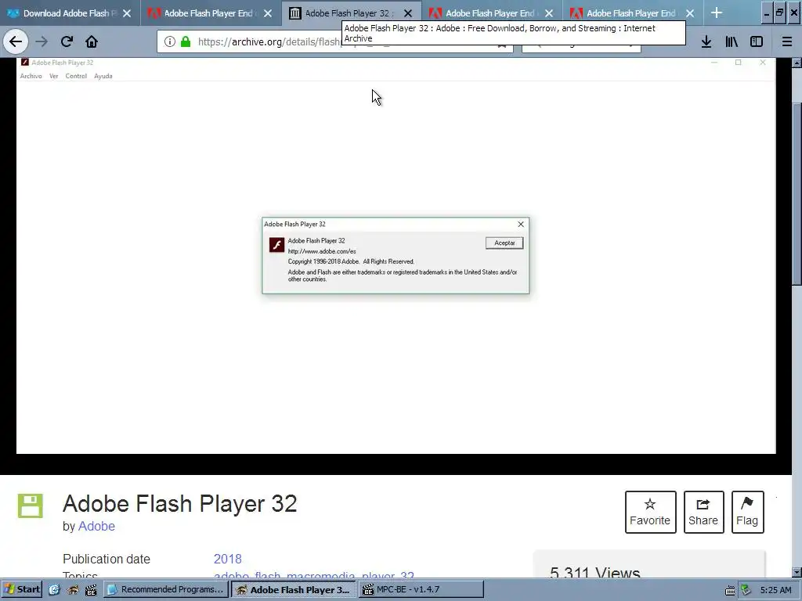Screen dimensions: 802x601
Task: Show site information icon in address bar
Action: (170, 41)
